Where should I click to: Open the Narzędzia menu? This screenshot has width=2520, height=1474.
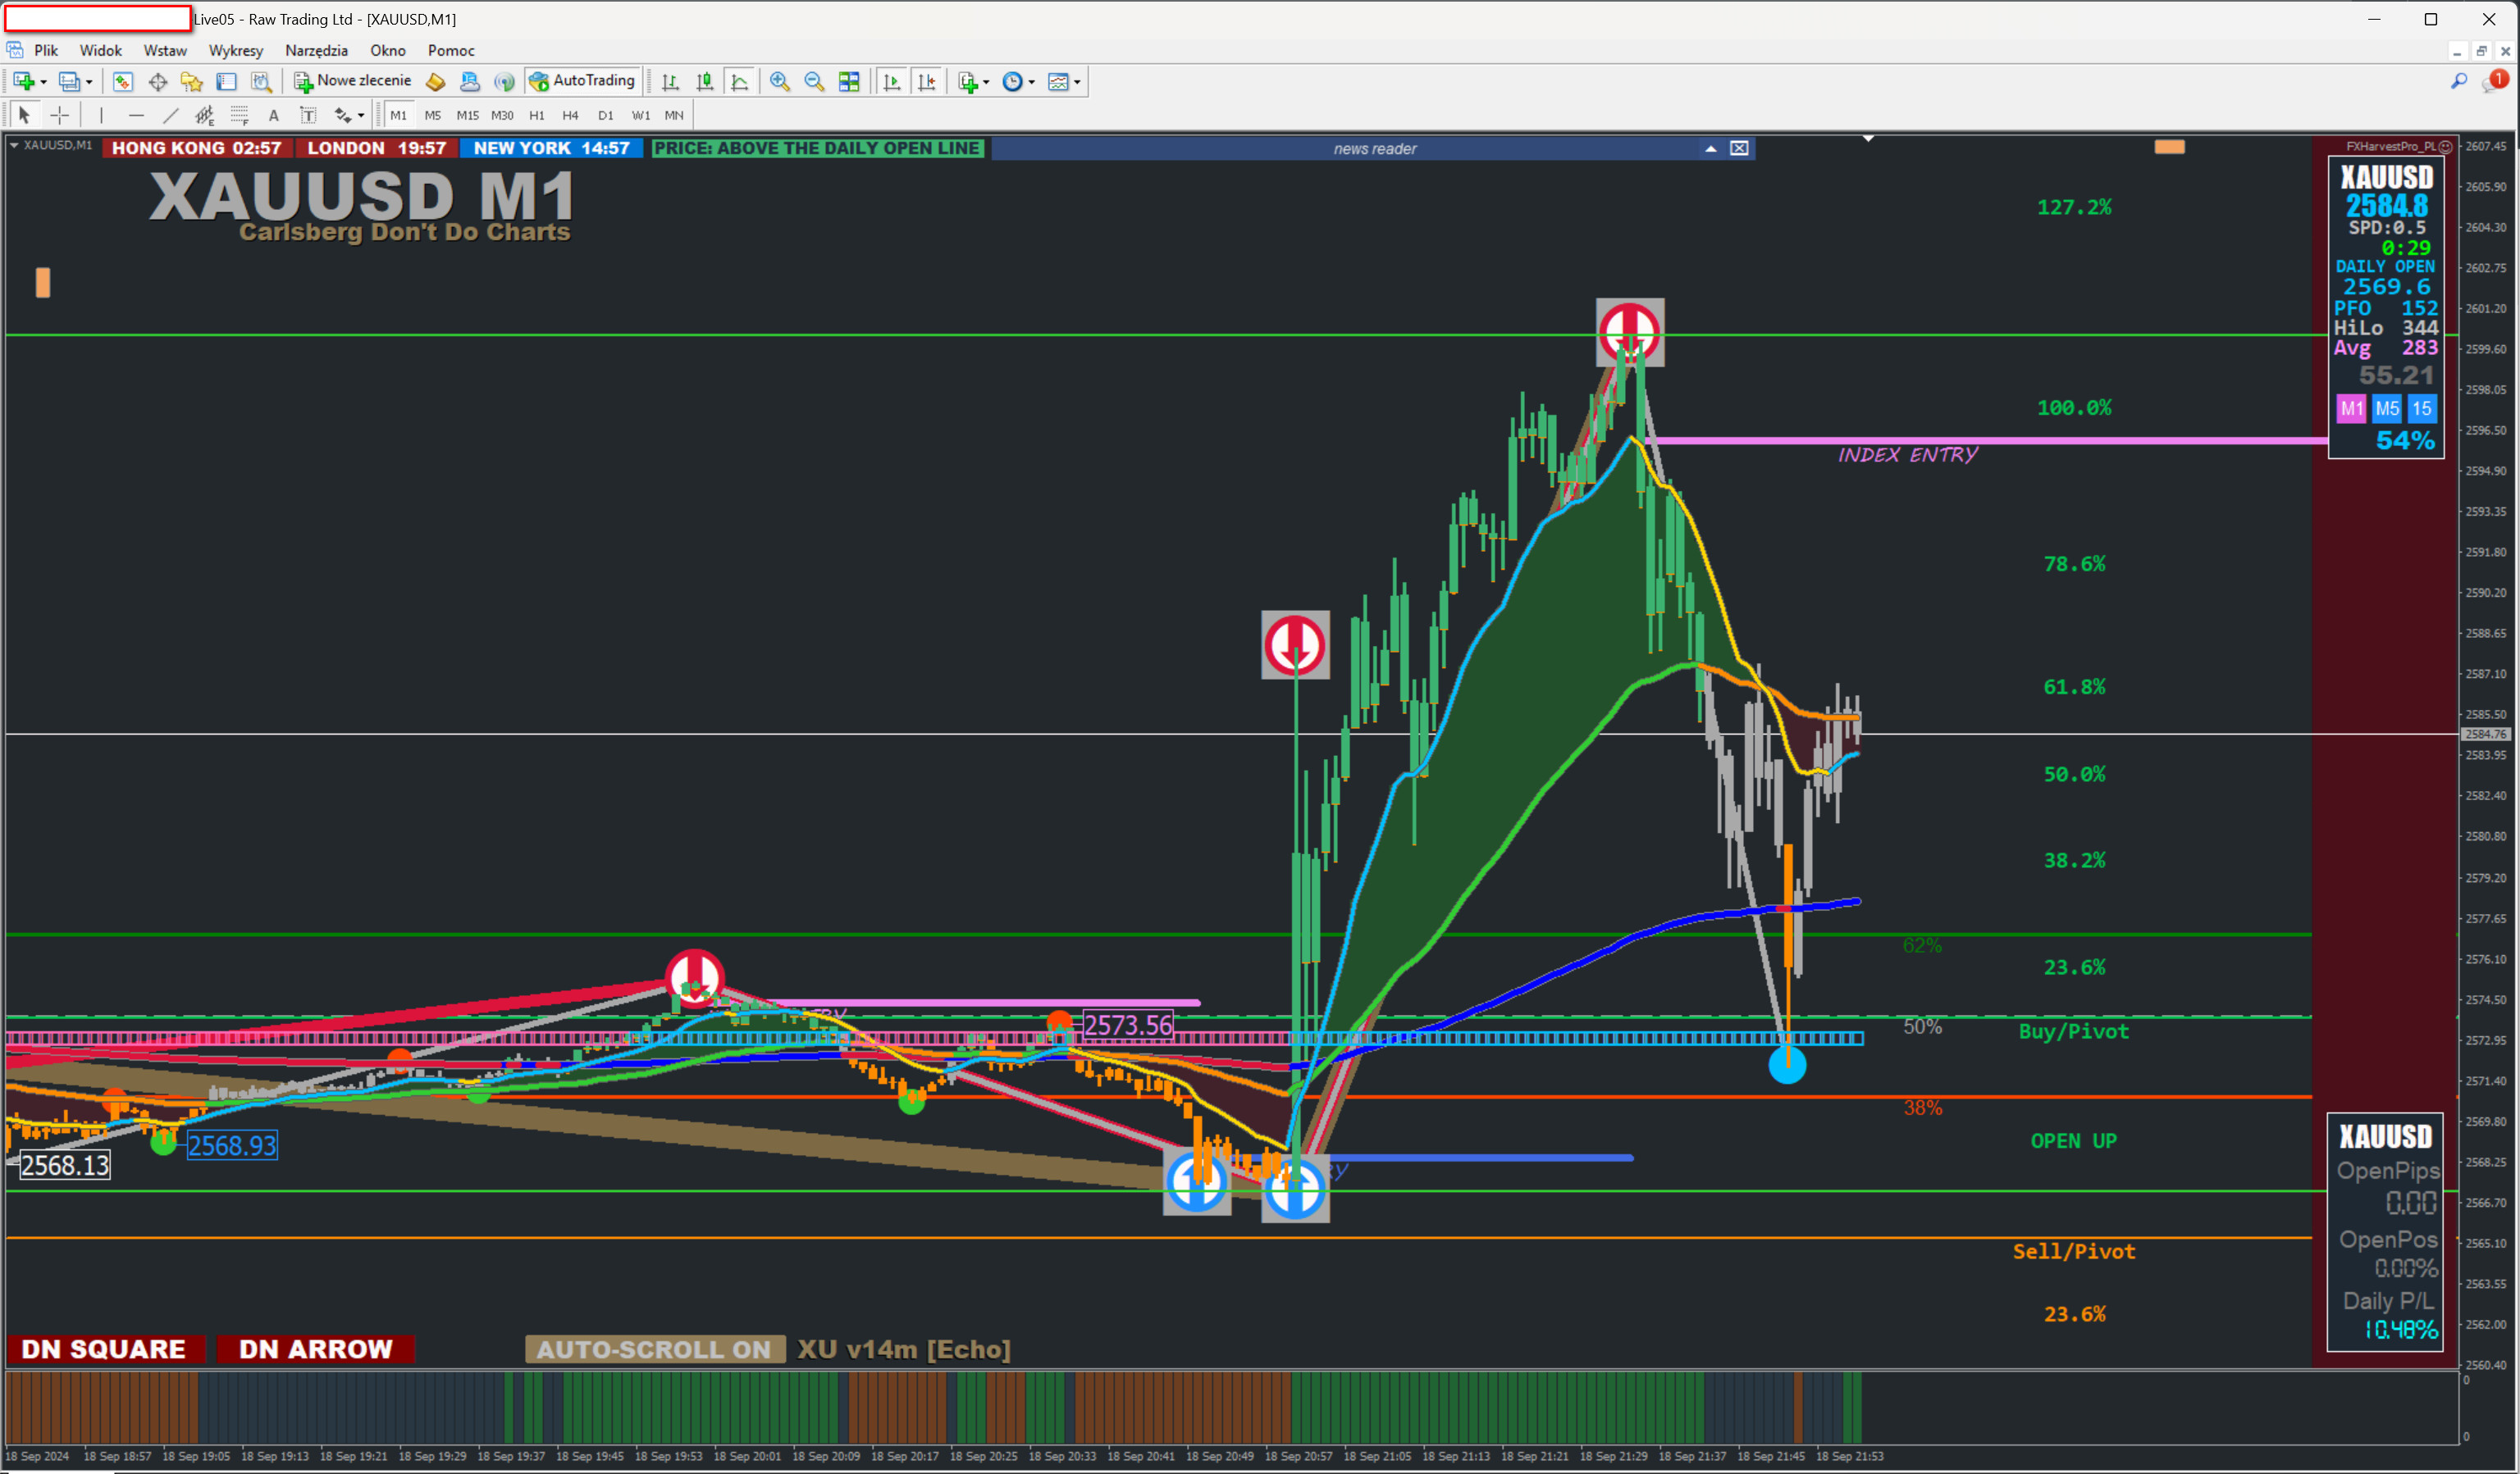(x=316, y=50)
